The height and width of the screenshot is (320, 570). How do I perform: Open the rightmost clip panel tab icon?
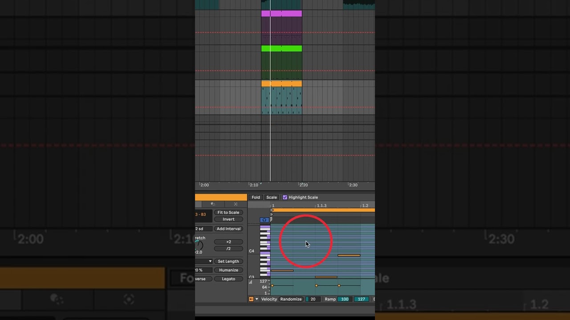point(236,204)
